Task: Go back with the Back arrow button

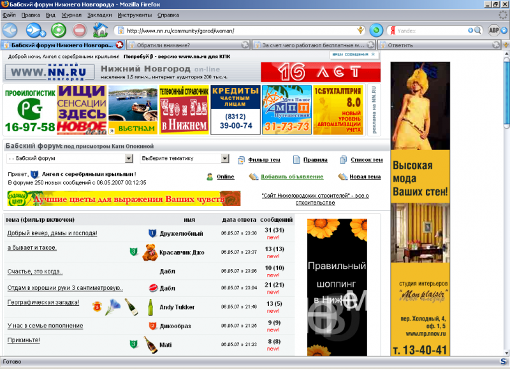Action: click(10, 31)
